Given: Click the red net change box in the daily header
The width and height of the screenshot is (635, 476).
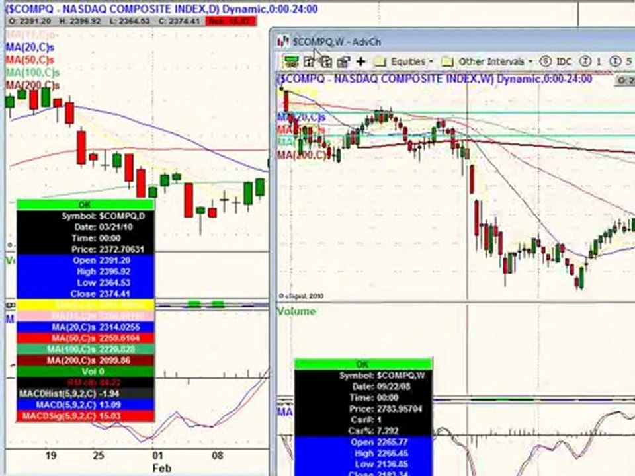Looking at the screenshot, I should pyautogui.click(x=231, y=21).
